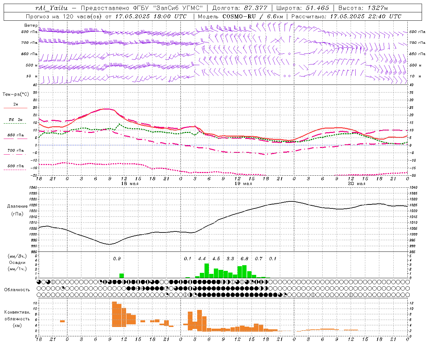Click the 18 мая date label

point(130,184)
